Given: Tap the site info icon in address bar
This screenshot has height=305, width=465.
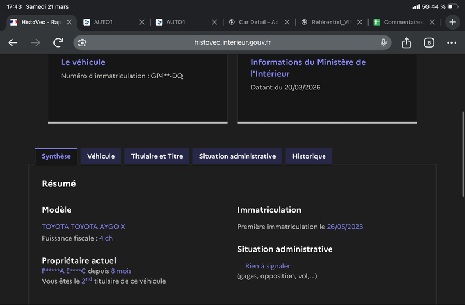Looking at the screenshot, I should click(83, 43).
